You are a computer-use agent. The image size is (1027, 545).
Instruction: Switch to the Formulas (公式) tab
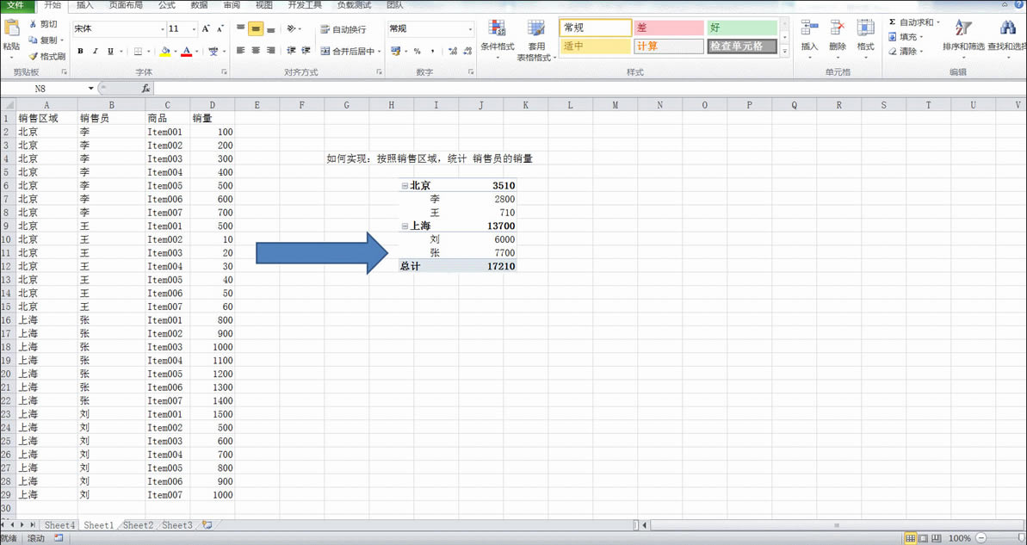pos(167,5)
